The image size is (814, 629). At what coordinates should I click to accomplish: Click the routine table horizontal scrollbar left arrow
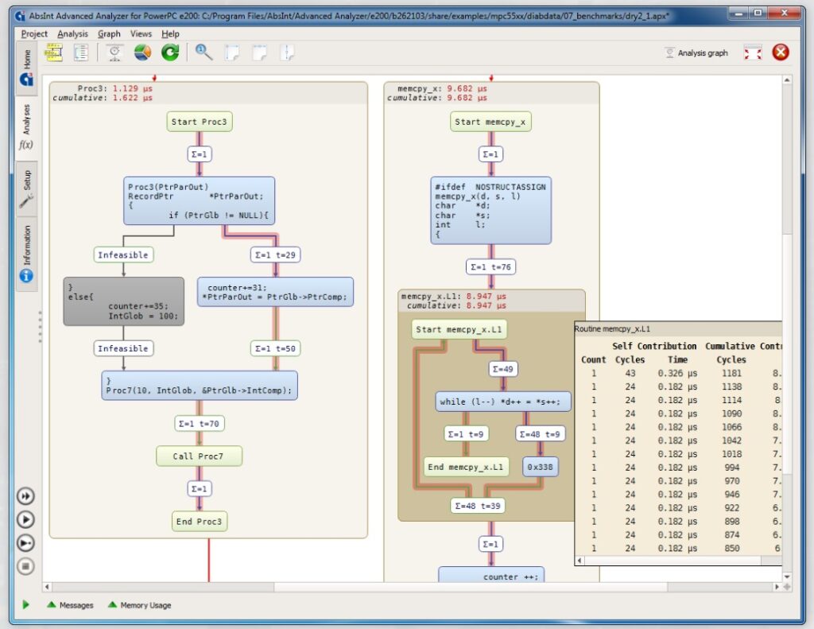579,561
